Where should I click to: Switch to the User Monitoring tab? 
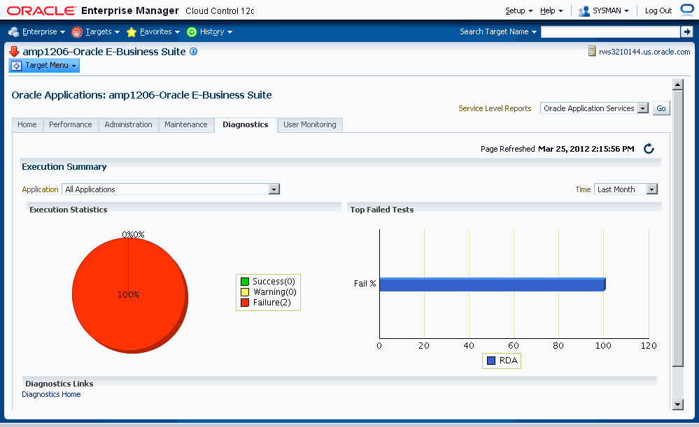(310, 124)
